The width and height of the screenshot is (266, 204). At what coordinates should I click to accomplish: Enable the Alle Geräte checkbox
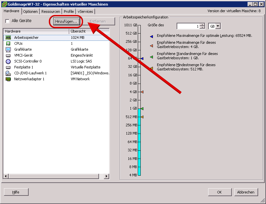click(x=7, y=21)
